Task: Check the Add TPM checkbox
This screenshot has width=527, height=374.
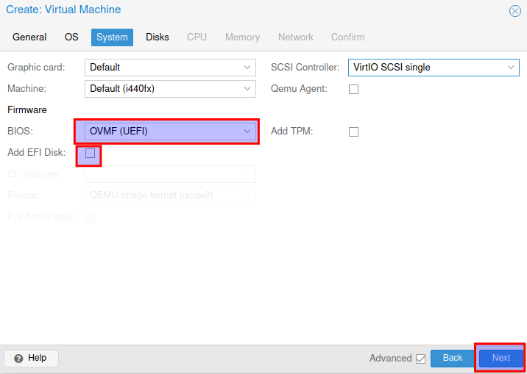Action: (353, 132)
